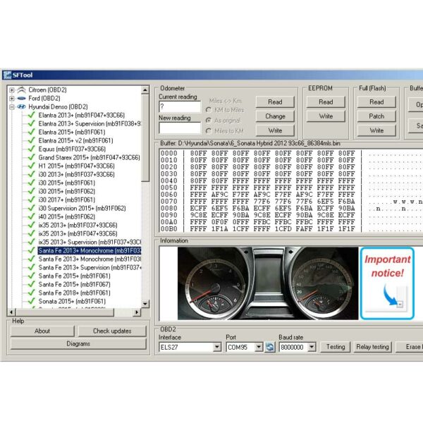
Task: Click the New reading input field
Action: pos(180,128)
